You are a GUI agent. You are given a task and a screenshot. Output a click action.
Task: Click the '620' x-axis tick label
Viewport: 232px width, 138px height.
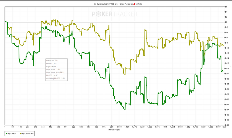point(73,127)
